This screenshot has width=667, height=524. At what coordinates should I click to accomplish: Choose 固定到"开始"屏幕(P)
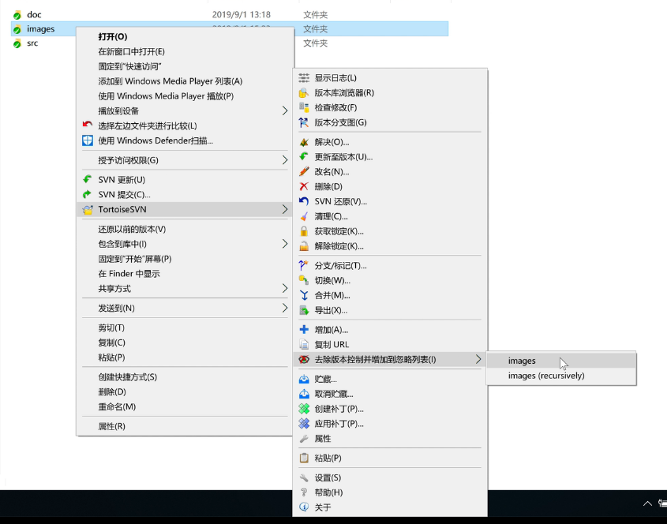pos(185,259)
